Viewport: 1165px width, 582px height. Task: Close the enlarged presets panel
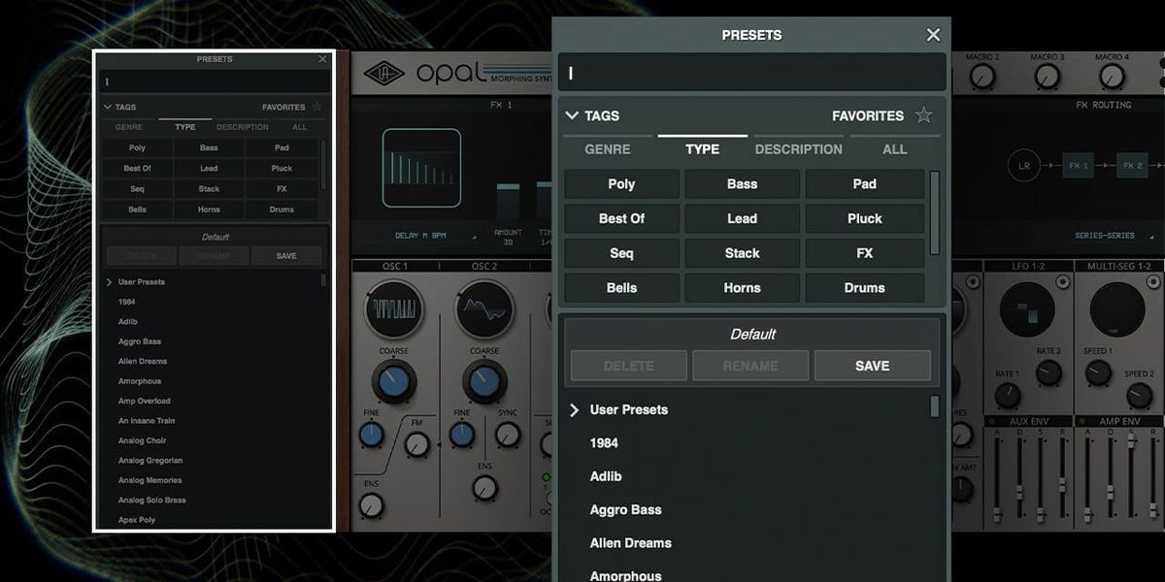click(x=933, y=35)
